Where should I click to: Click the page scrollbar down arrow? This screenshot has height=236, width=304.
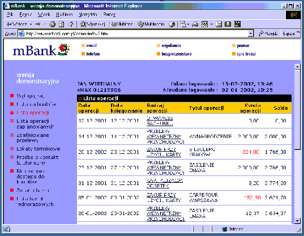point(297,221)
